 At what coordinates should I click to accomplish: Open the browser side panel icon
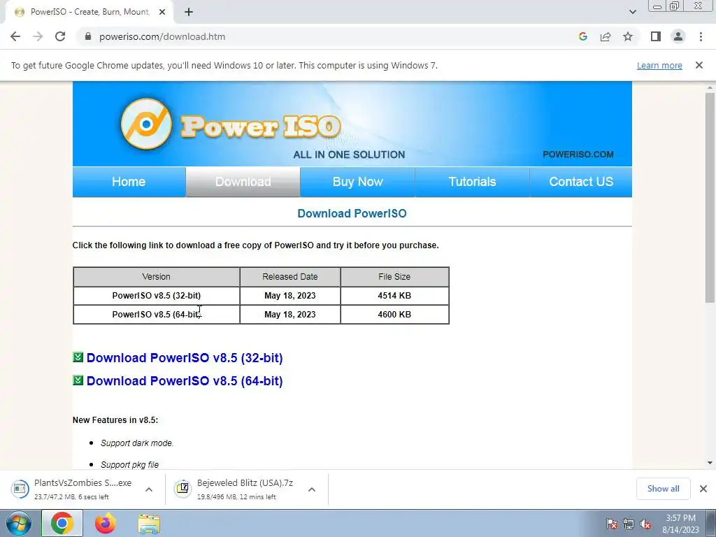[656, 36]
